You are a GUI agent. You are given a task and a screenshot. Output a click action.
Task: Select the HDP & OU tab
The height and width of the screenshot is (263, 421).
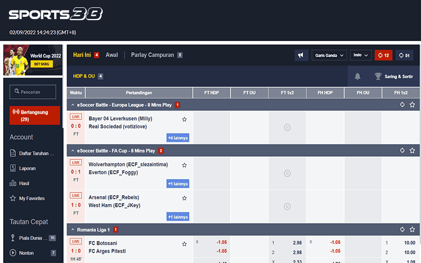tap(88, 76)
